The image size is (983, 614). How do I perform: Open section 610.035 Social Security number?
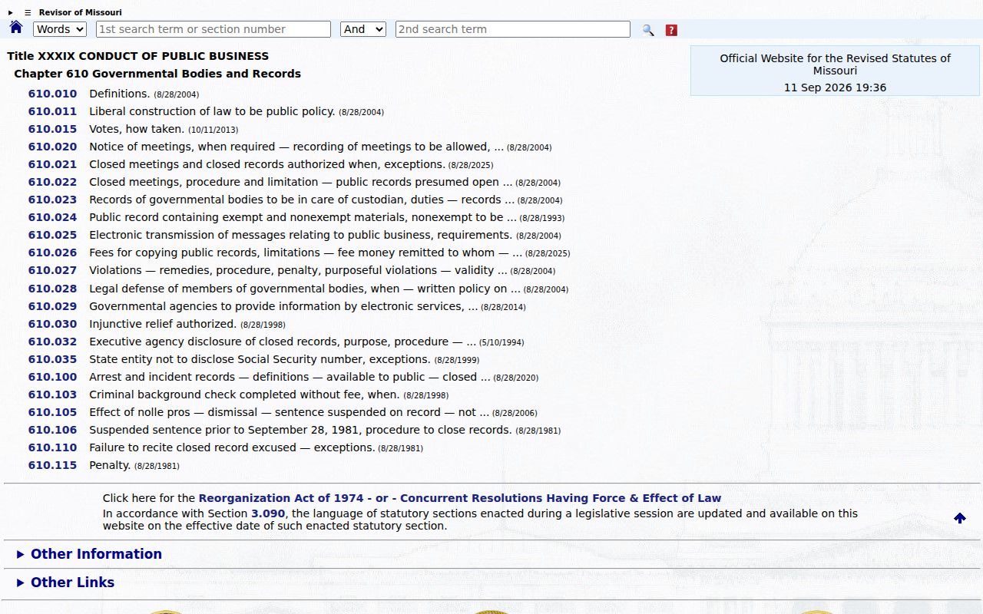coord(52,359)
